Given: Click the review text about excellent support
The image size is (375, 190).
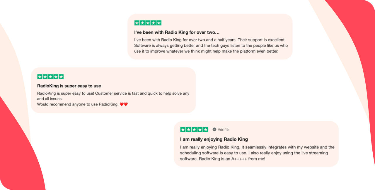Looking at the screenshot, I should coord(210,39).
